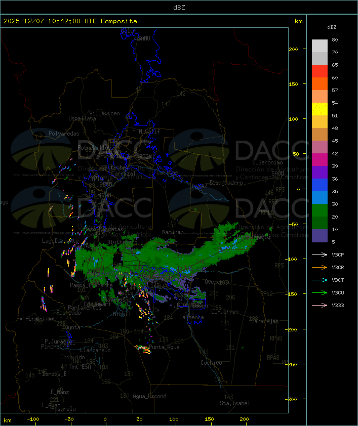
Task: Click the Cochico place label
Action: pyautogui.click(x=211, y=363)
